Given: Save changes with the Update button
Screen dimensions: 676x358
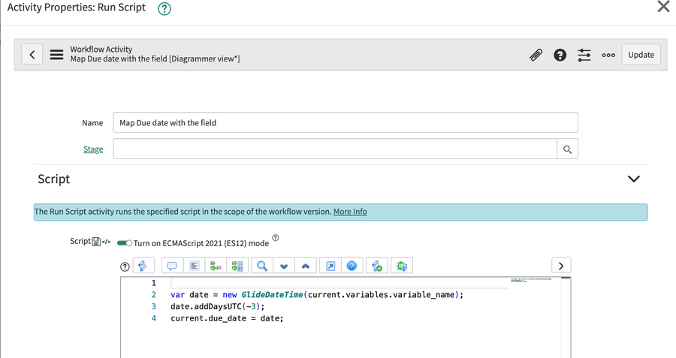Looking at the screenshot, I should (641, 55).
